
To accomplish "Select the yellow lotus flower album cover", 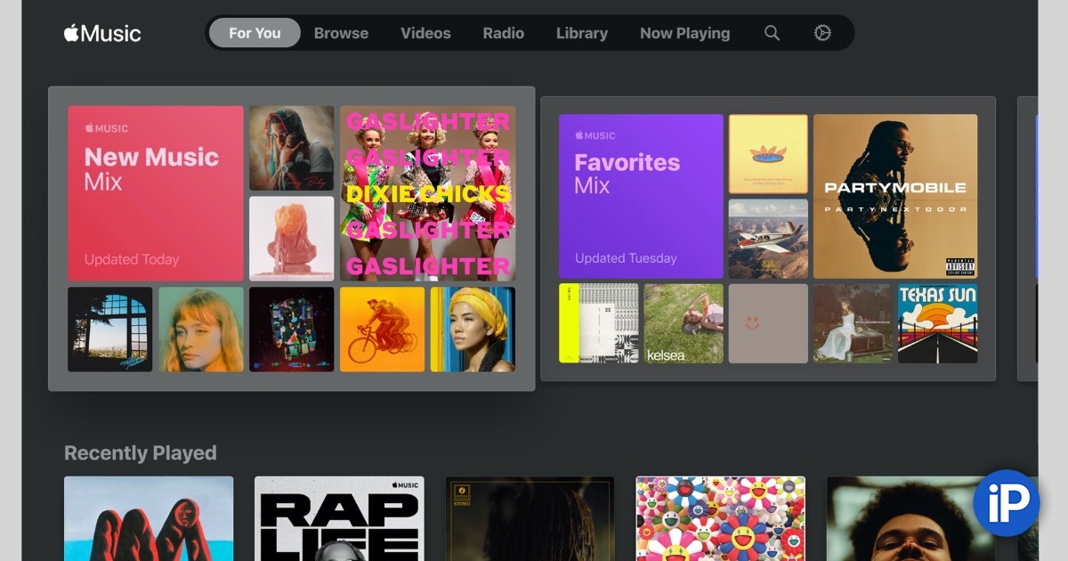I will (768, 154).
